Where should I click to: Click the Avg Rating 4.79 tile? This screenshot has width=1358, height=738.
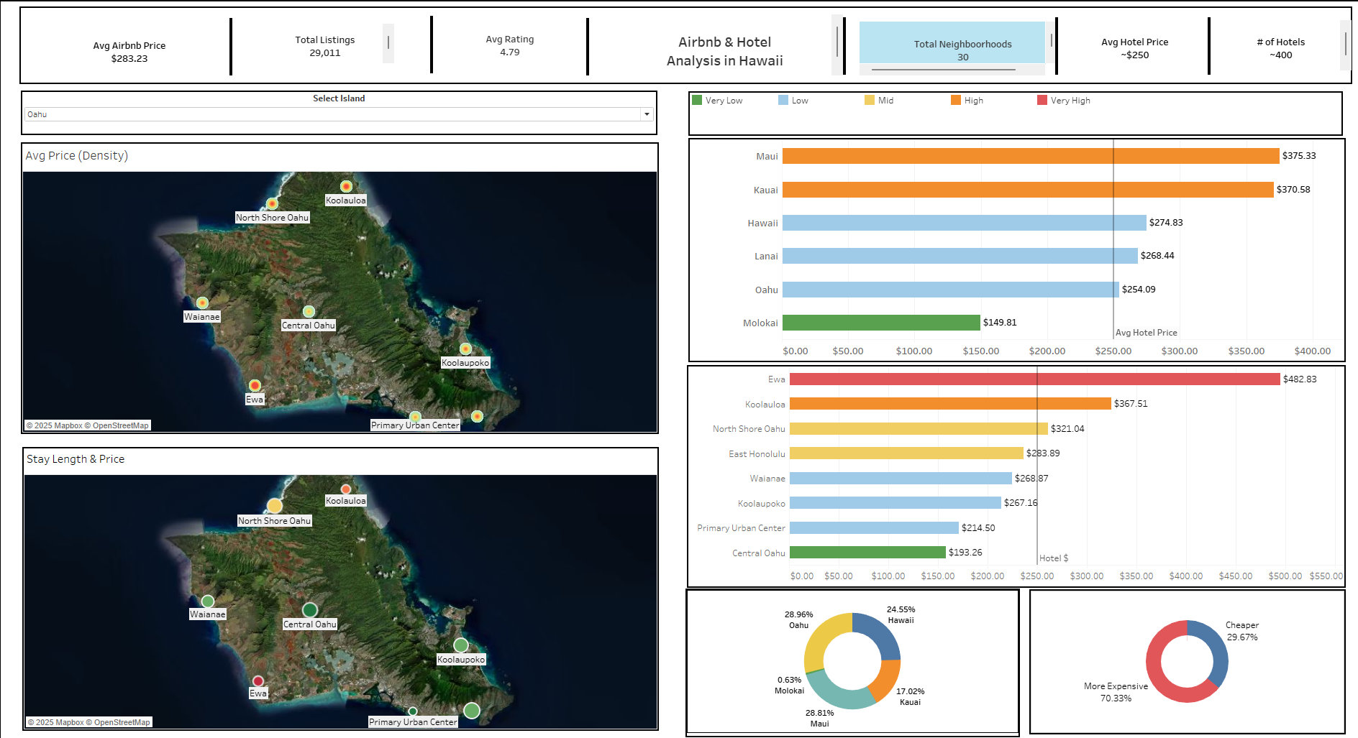[510, 45]
